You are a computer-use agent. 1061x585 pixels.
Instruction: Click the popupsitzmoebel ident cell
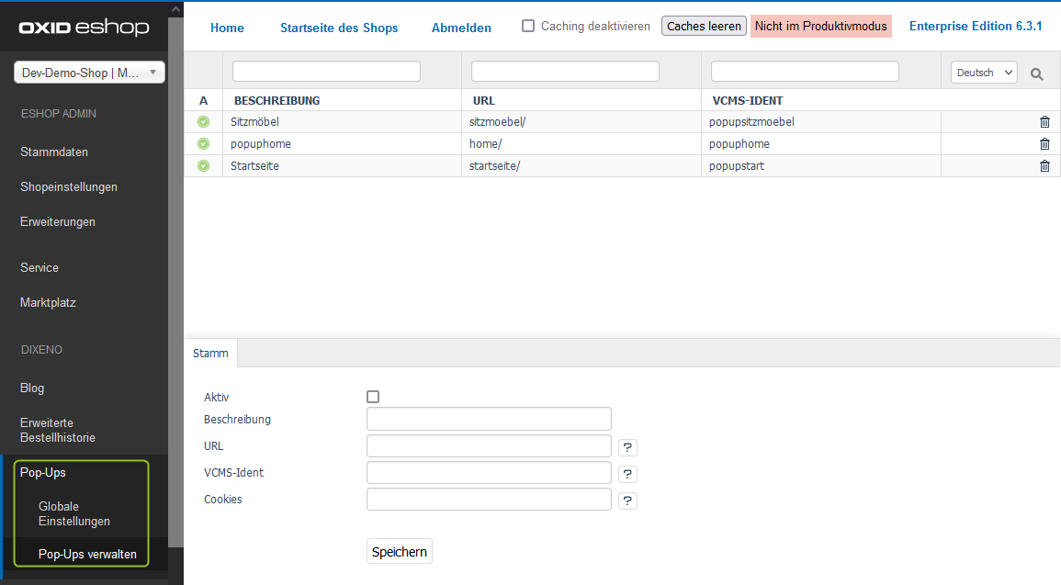pos(751,122)
